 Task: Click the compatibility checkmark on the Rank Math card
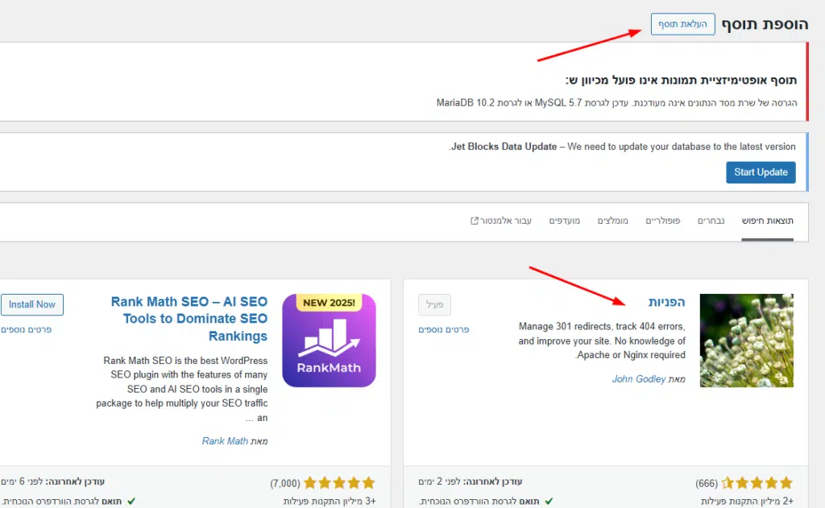[x=131, y=502]
